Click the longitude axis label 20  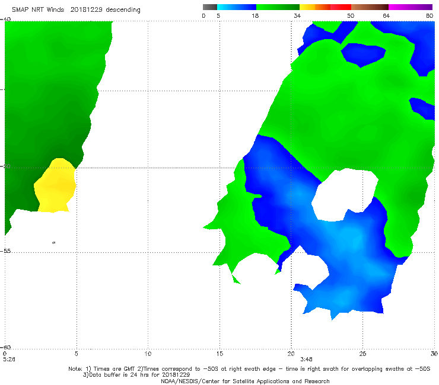click(x=291, y=354)
